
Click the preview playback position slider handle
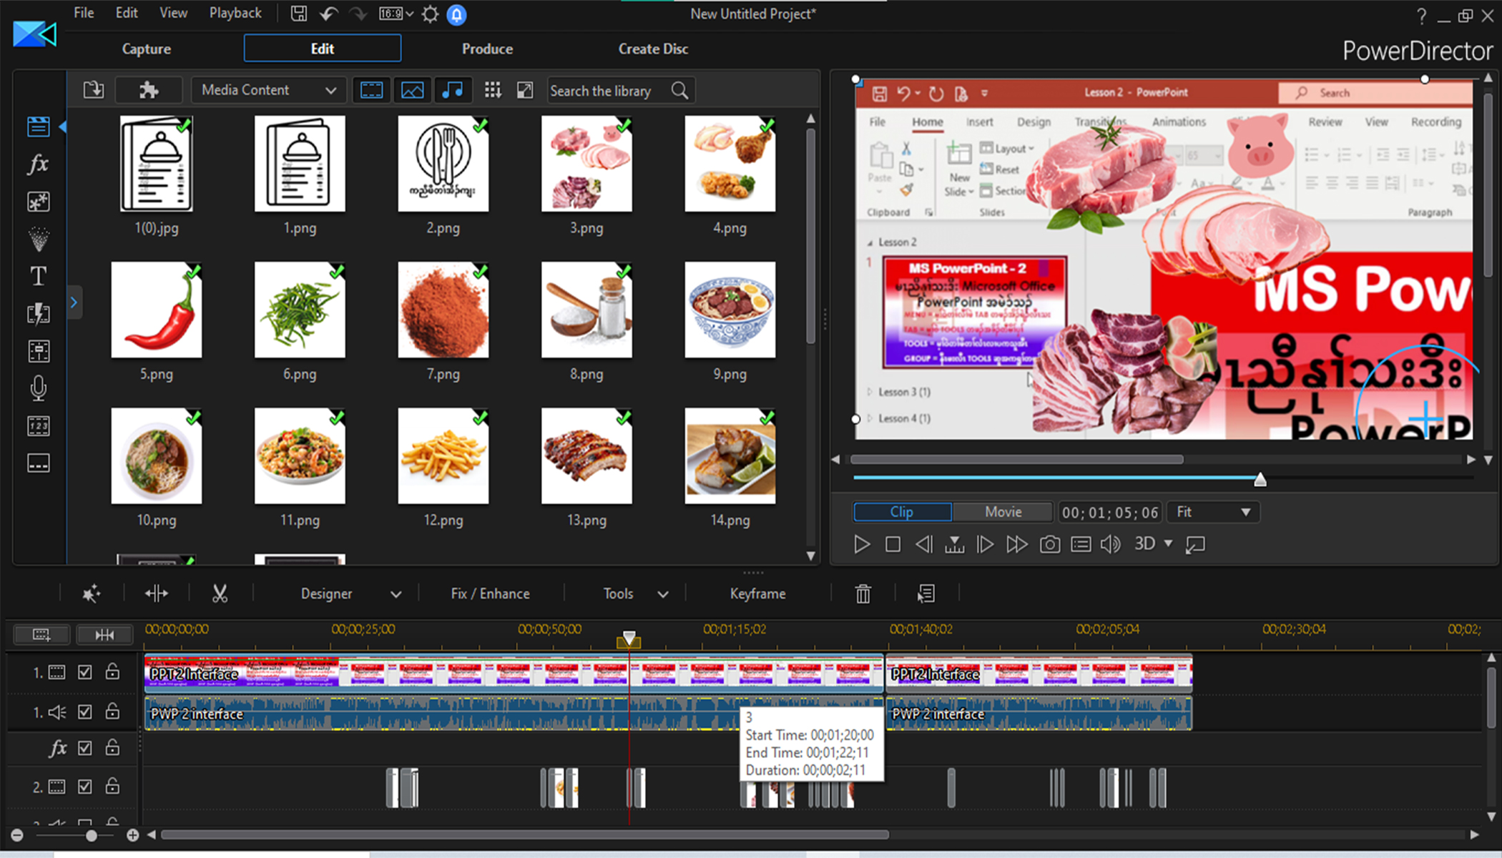tap(1260, 479)
